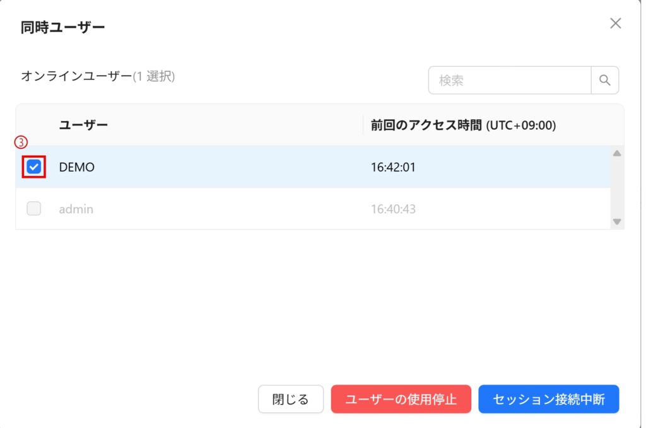The width and height of the screenshot is (646, 428).
Task: Click the オンラインユーザー(1 選択) label
Action: pos(98,76)
